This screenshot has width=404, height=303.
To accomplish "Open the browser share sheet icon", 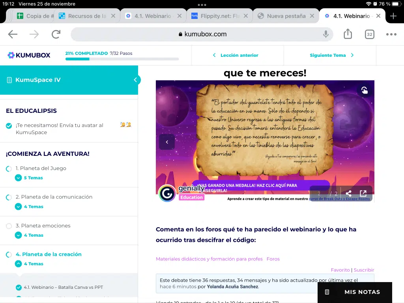I will (348, 34).
